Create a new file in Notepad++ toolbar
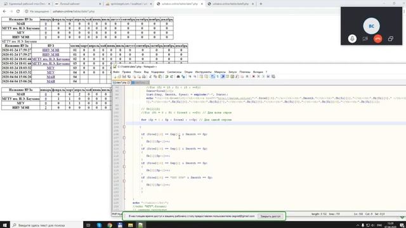Viewport: 406px width, 228px height. [115, 77]
